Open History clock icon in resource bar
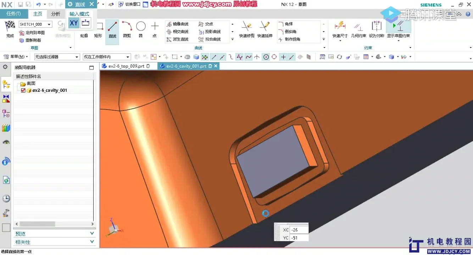This screenshot has width=473, height=255. coord(6,198)
